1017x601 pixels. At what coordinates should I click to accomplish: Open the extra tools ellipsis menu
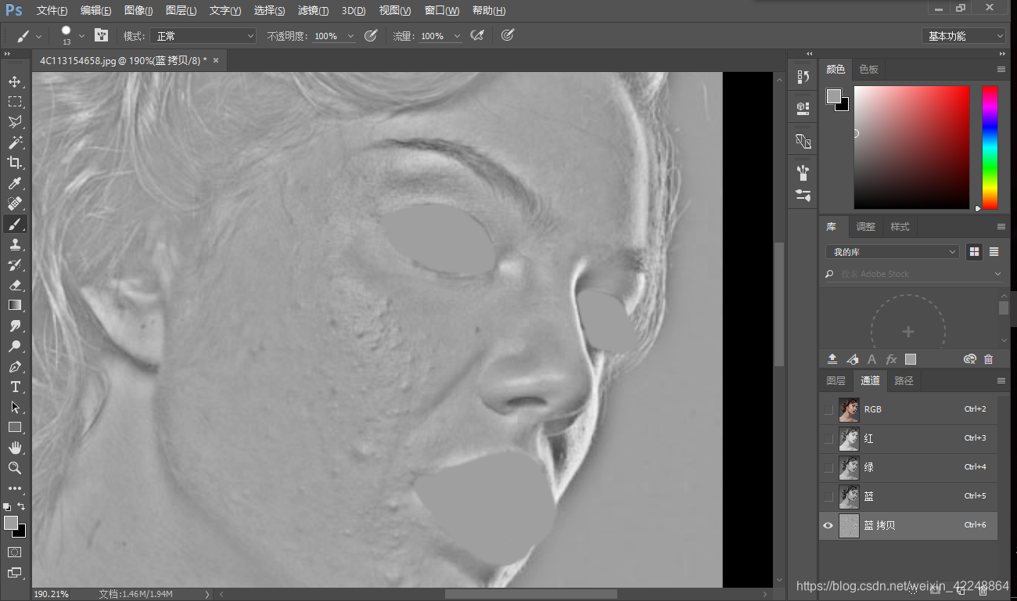coord(15,488)
